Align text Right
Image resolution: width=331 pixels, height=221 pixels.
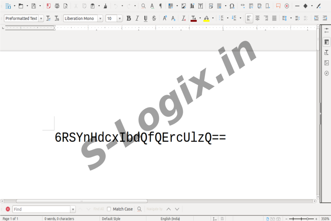point(266,18)
